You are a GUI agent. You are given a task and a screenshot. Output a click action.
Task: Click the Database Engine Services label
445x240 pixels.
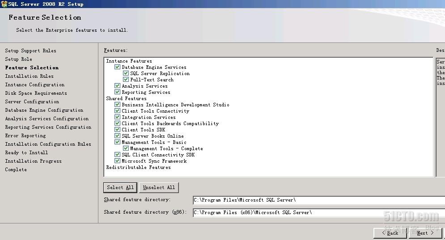pos(154,67)
